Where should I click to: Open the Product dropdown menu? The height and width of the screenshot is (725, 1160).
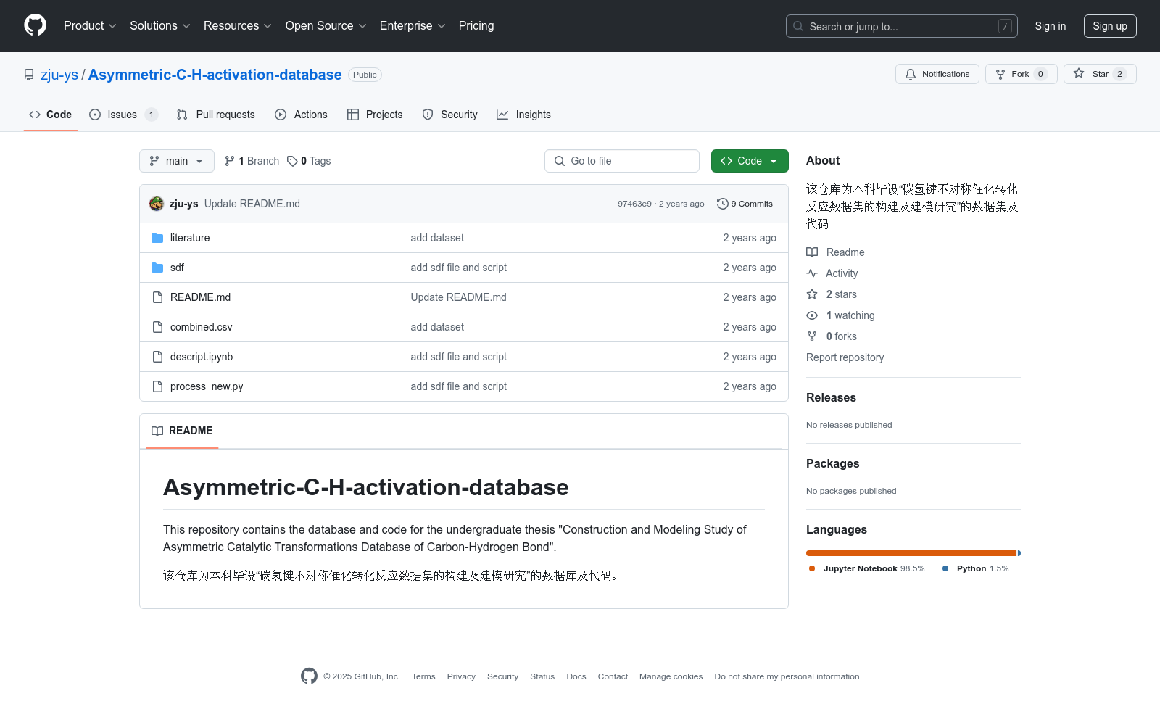point(90,26)
